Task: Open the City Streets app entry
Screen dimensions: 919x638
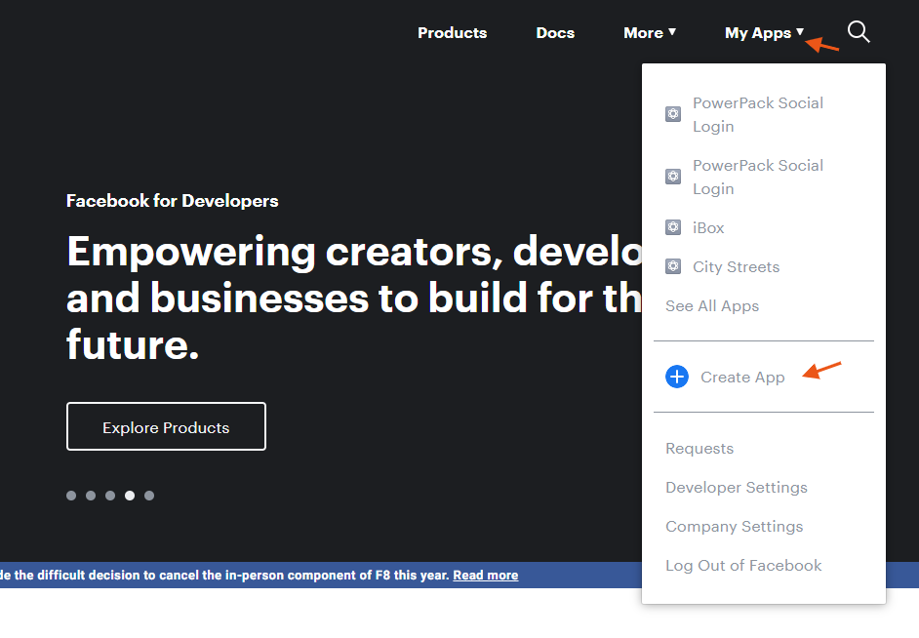Action: pyautogui.click(x=737, y=266)
